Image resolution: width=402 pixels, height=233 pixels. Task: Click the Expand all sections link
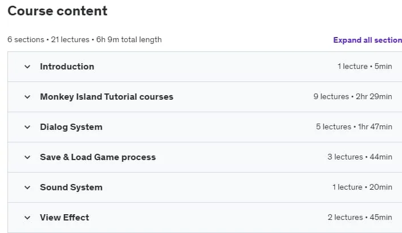point(367,40)
